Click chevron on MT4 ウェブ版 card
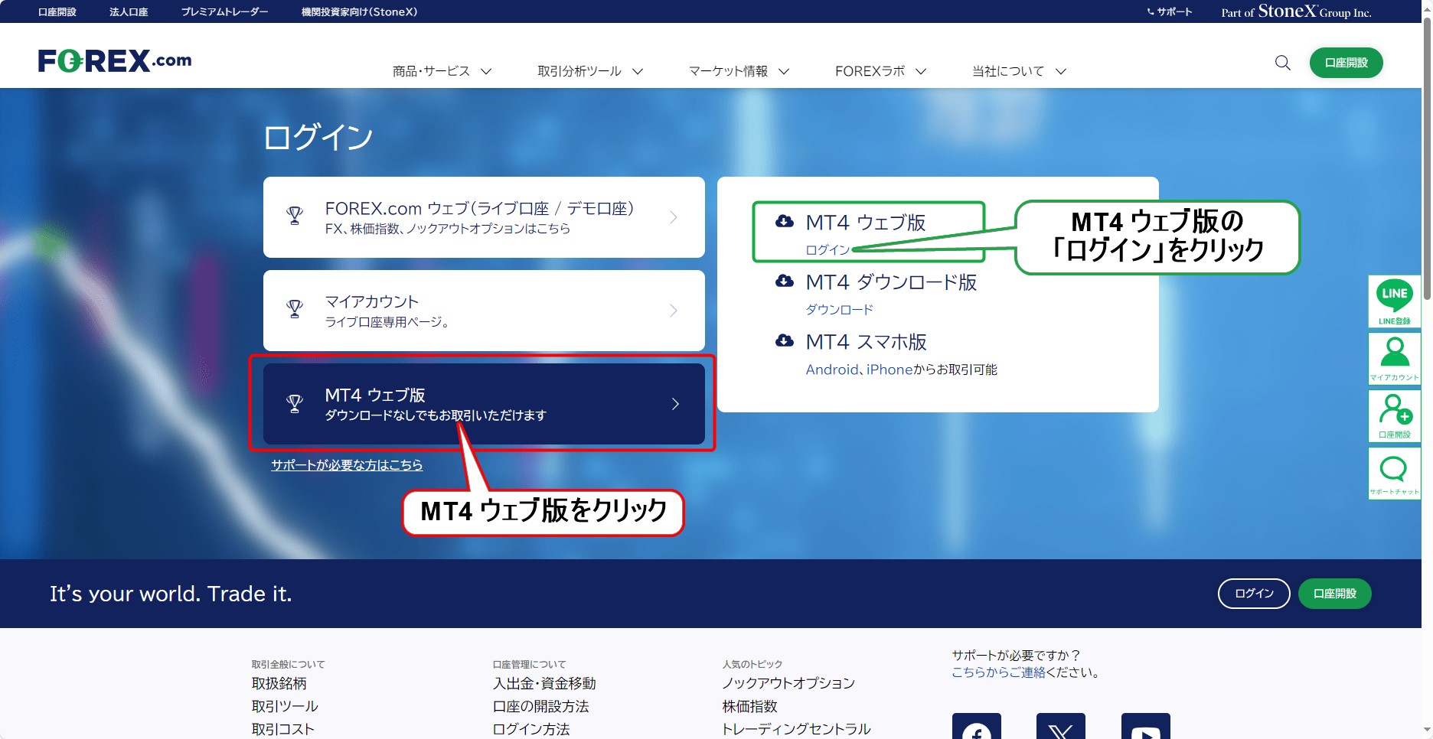Screen dimensions: 1433x739 tap(675, 404)
